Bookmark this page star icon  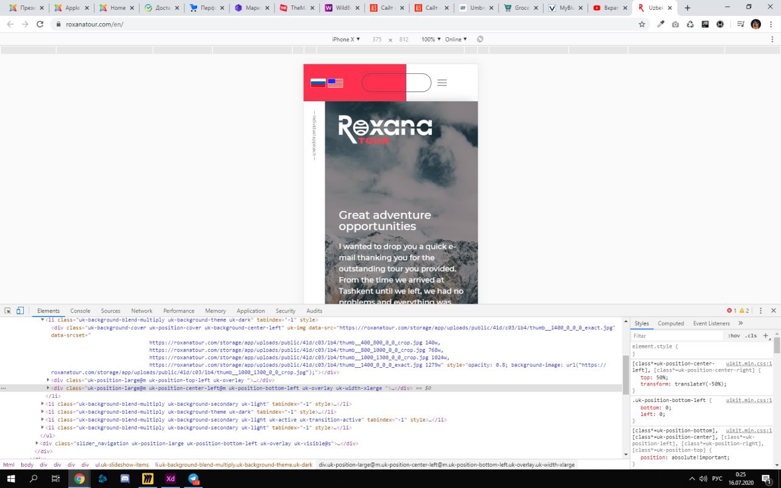pyautogui.click(x=642, y=24)
